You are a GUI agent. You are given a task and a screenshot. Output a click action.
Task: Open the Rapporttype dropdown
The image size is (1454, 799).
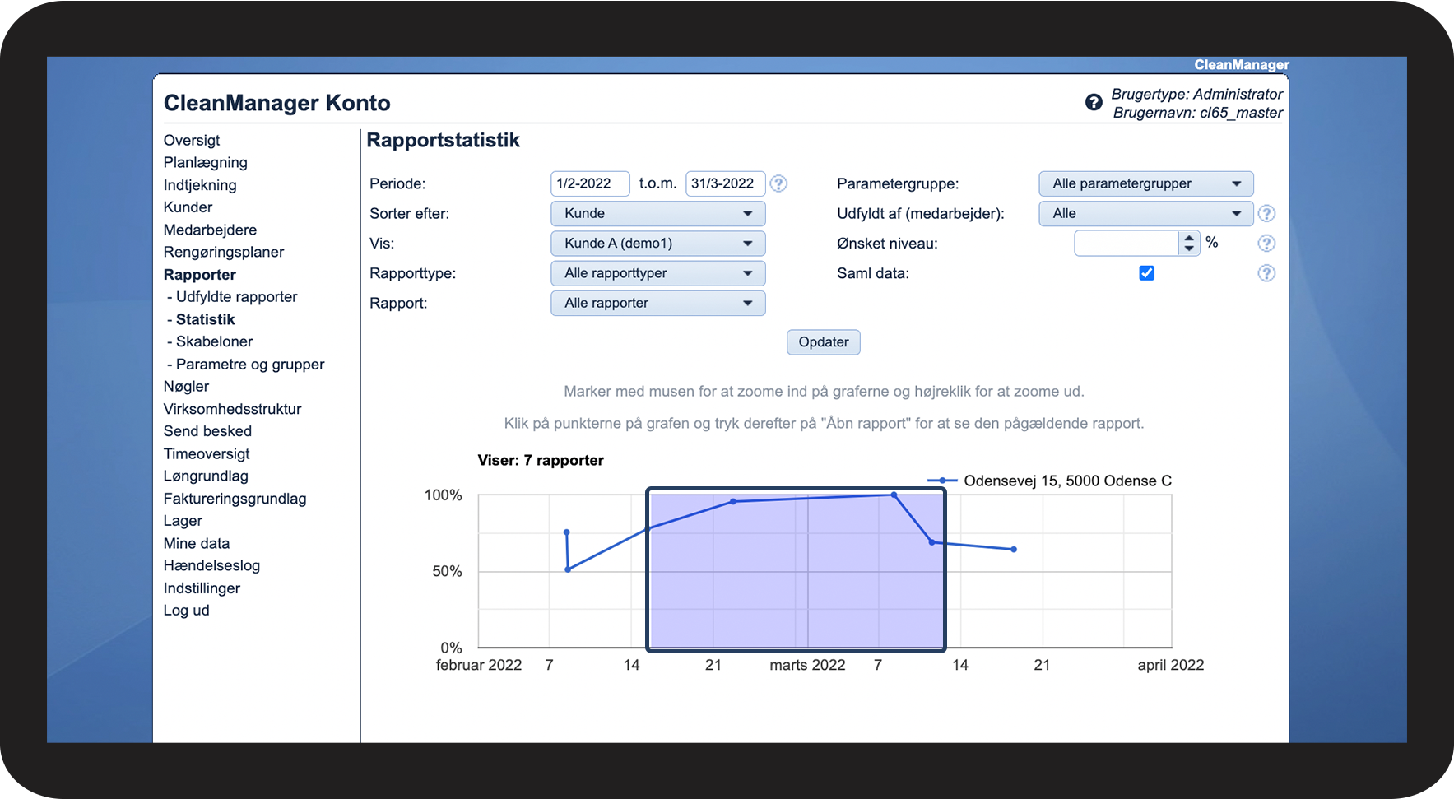click(x=657, y=273)
